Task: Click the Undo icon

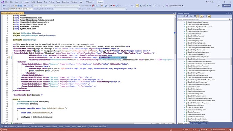Action: pos(25,6)
